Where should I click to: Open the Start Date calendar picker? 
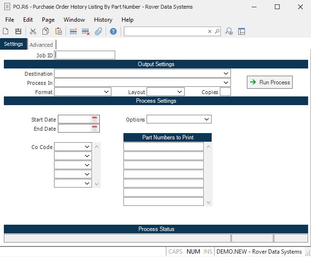point(95,119)
